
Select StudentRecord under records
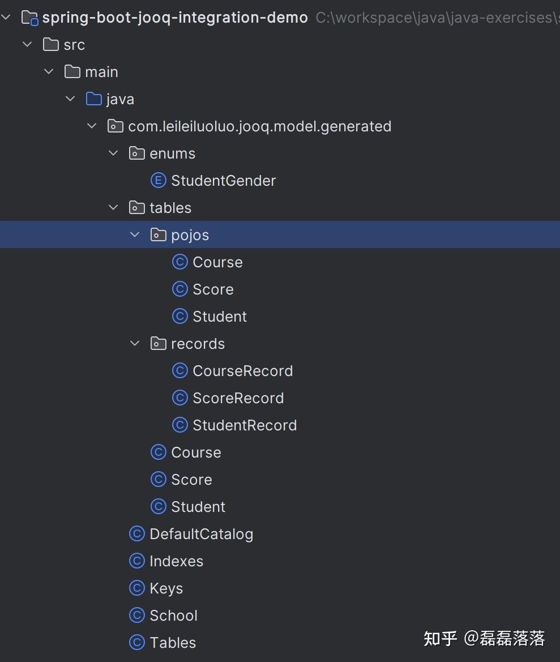pos(245,425)
